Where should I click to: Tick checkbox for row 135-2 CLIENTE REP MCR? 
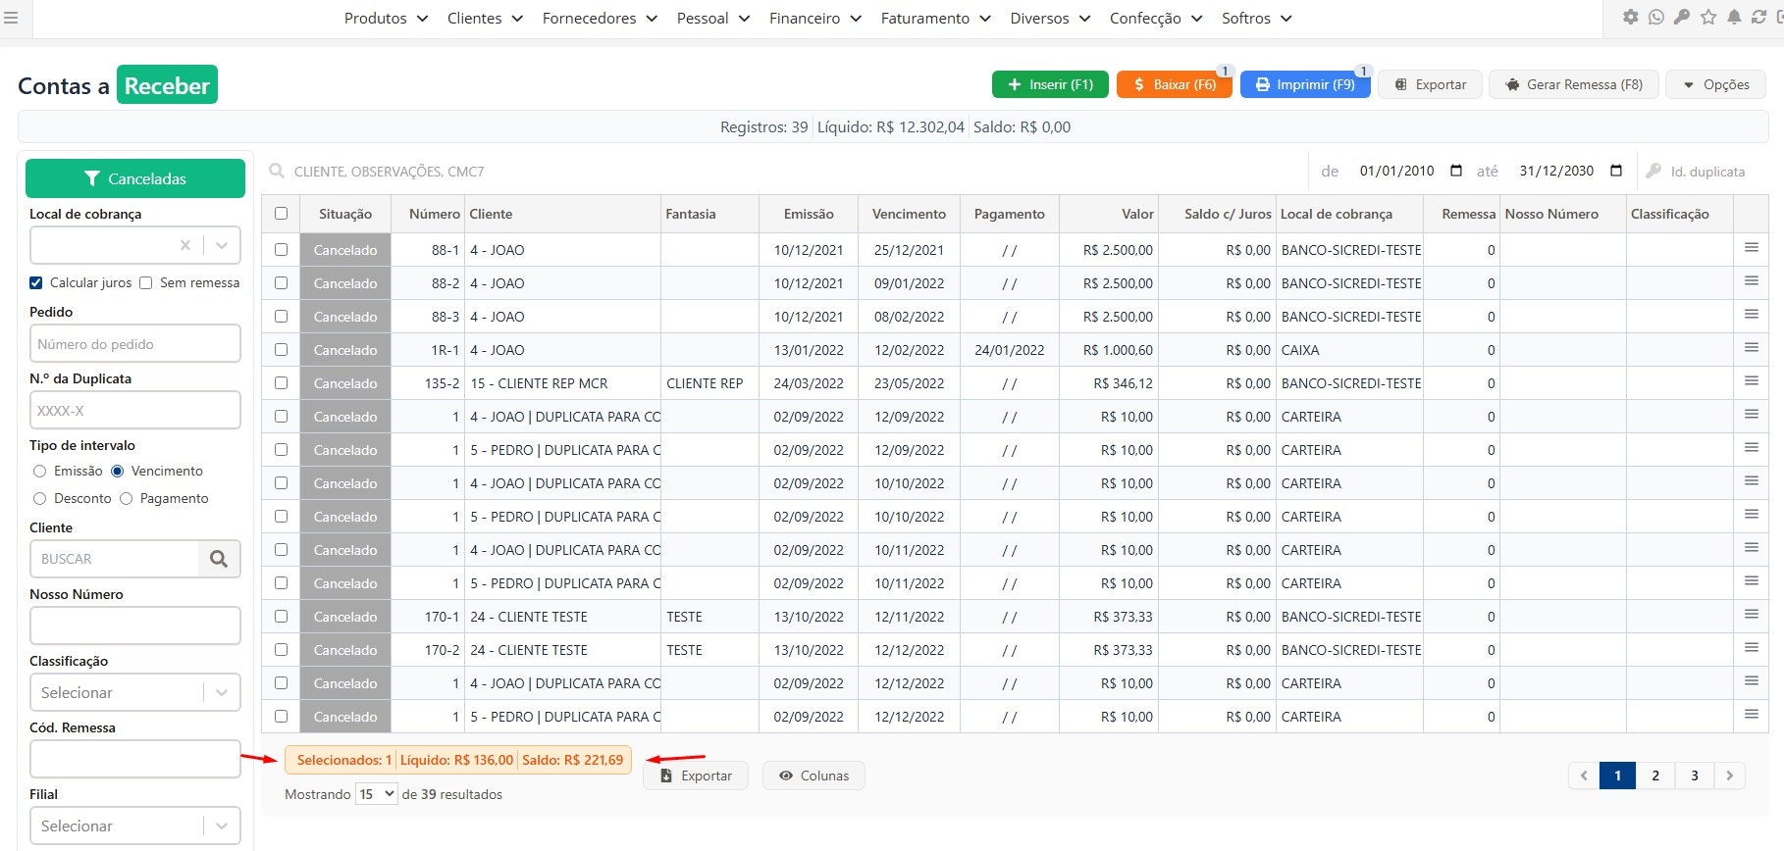tap(282, 383)
